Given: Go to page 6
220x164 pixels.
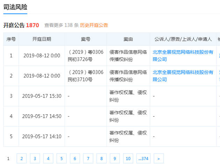Looking at the screenshot, I should [x=75, y=158].
